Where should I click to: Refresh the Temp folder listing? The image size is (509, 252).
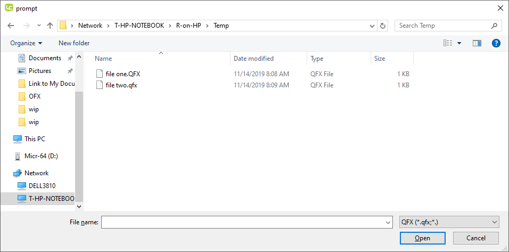(383, 26)
